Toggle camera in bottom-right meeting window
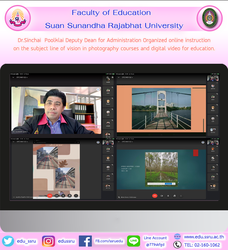Viewport: 228px width, 250px height. point(162,196)
